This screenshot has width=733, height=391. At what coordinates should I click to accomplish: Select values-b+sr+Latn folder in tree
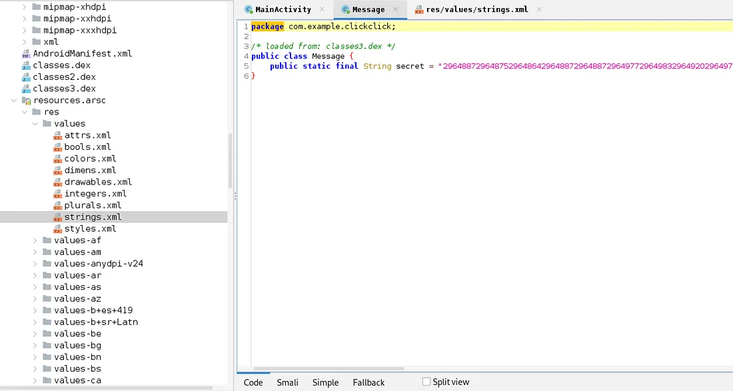click(96, 322)
